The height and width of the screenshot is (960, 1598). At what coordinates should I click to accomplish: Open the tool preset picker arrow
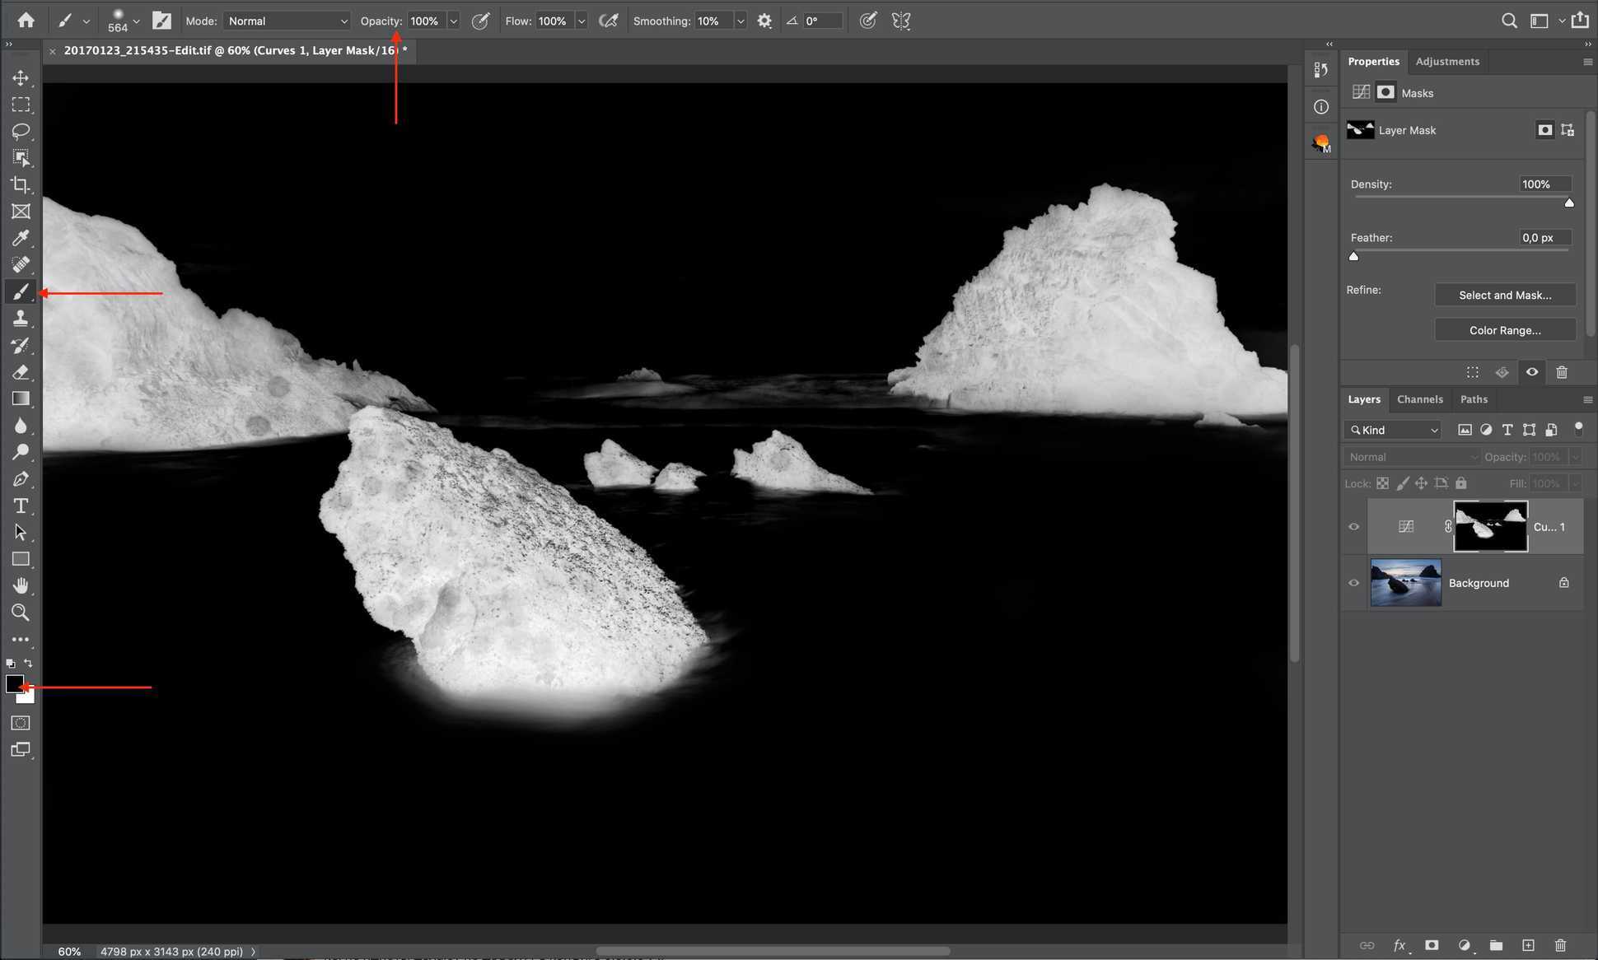pos(86,21)
